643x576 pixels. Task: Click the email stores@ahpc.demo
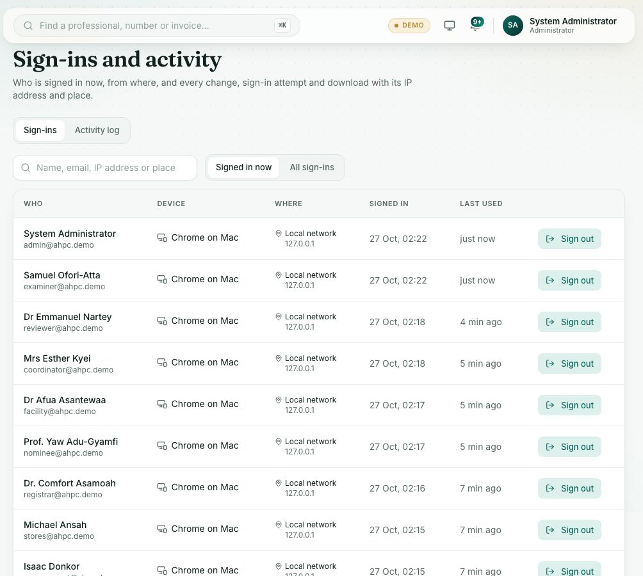tap(59, 536)
